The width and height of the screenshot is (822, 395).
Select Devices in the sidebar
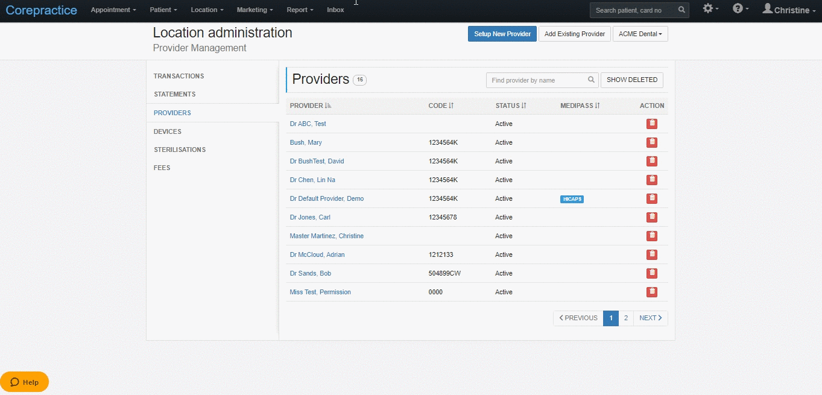(x=167, y=131)
